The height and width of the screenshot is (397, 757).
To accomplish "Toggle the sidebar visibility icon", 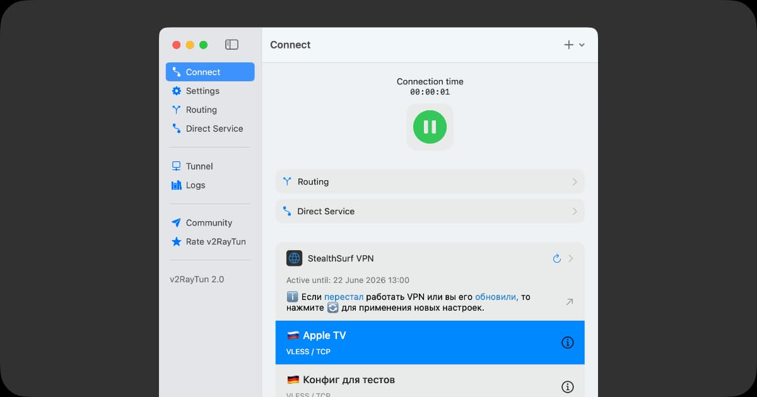I will pyautogui.click(x=232, y=45).
